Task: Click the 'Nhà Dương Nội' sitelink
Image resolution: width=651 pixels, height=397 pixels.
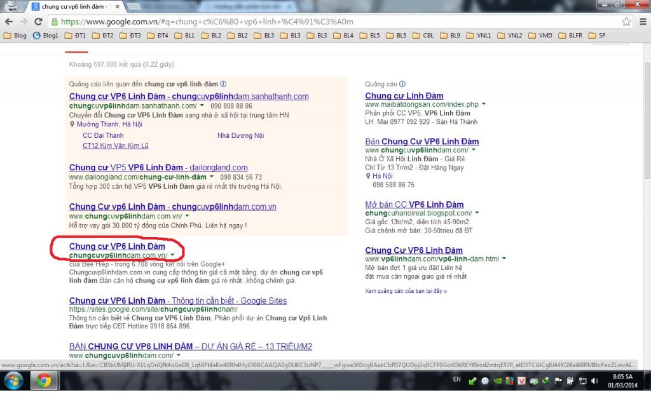Action: point(240,135)
